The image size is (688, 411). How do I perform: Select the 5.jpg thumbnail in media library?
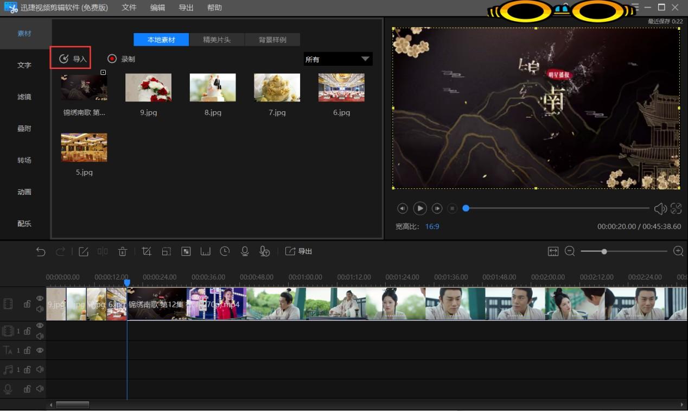(84, 148)
